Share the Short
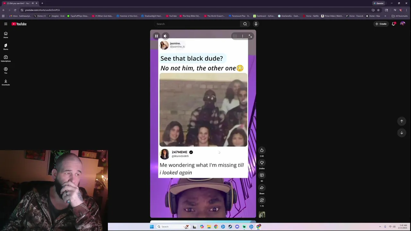The width and height of the screenshot is (411, 231). 262,188
